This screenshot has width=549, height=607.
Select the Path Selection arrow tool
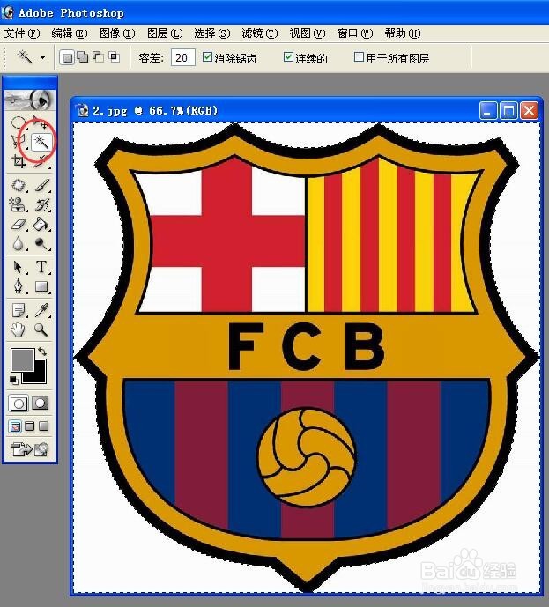(x=18, y=267)
